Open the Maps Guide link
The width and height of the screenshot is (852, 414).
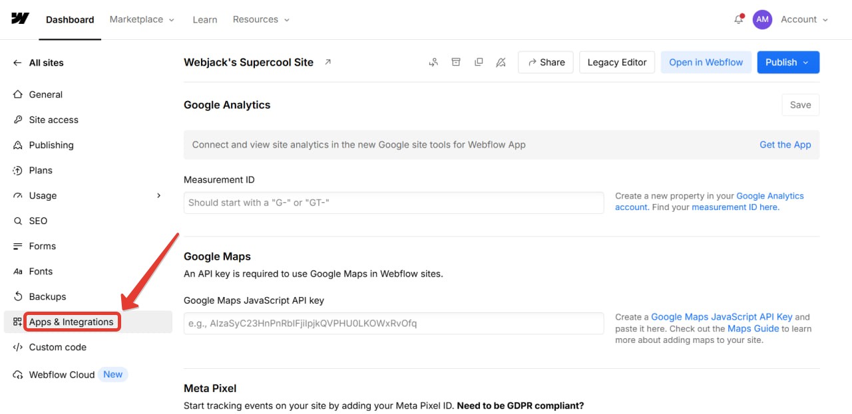[x=753, y=328]
